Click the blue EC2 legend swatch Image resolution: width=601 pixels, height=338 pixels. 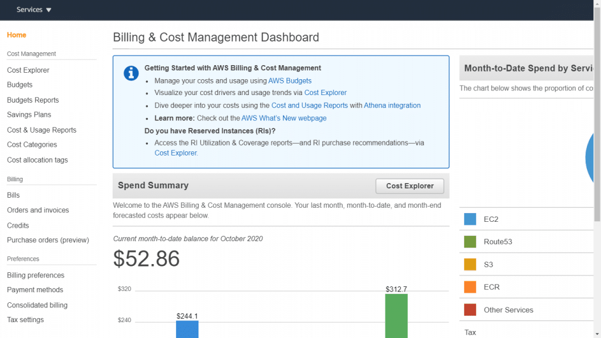[x=470, y=219]
